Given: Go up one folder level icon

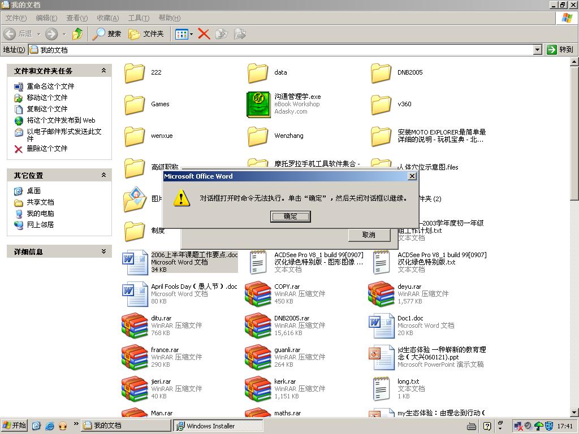Looking at the screenshot, I should [77, 34].
